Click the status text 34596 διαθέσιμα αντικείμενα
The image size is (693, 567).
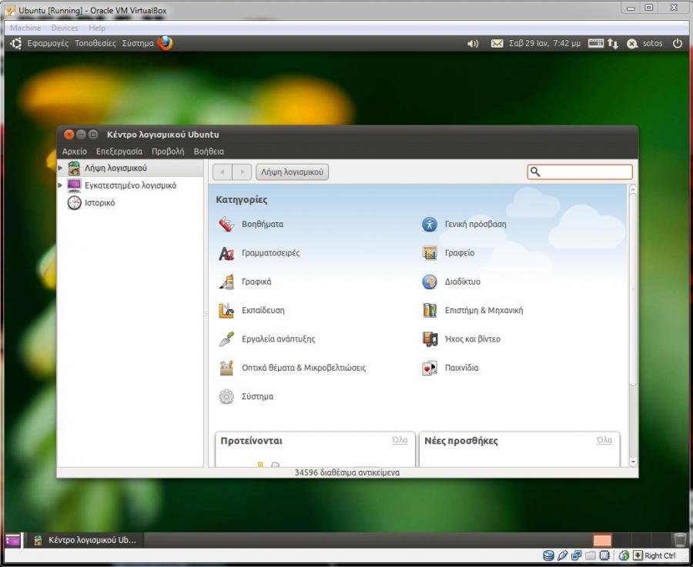pos(347,472)
